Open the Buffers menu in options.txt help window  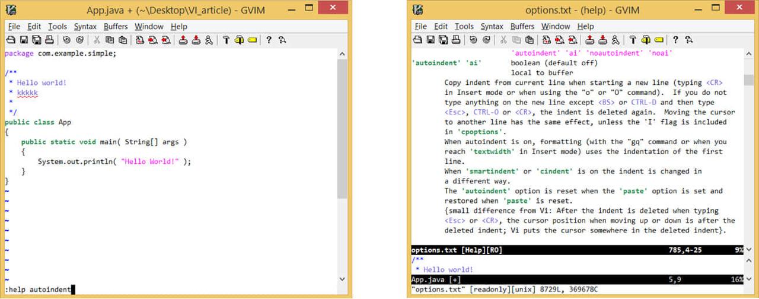click(522, 27)
